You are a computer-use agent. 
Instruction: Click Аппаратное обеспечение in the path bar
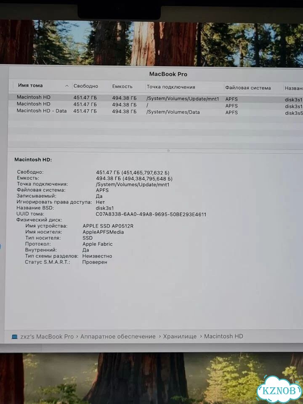click(x=118, y=337)
